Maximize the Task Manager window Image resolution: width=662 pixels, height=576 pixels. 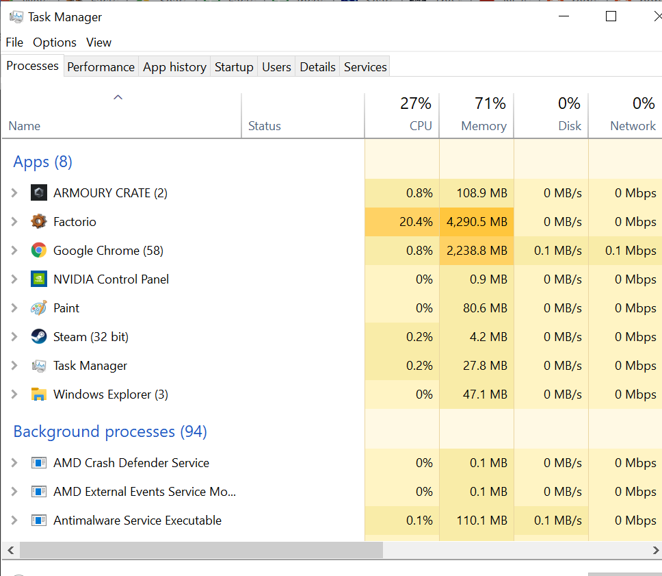(611, 16)
